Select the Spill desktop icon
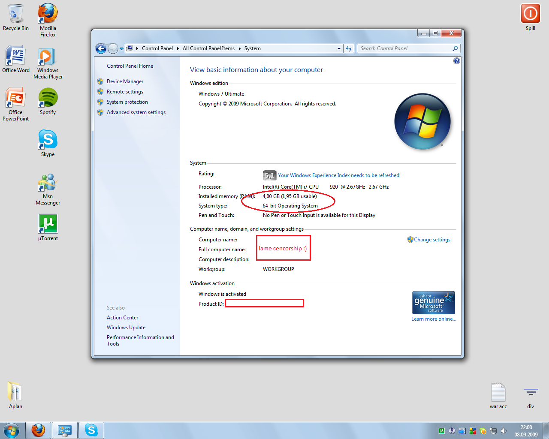The width and height of the screenshot is (549, 439). [531, 17]
